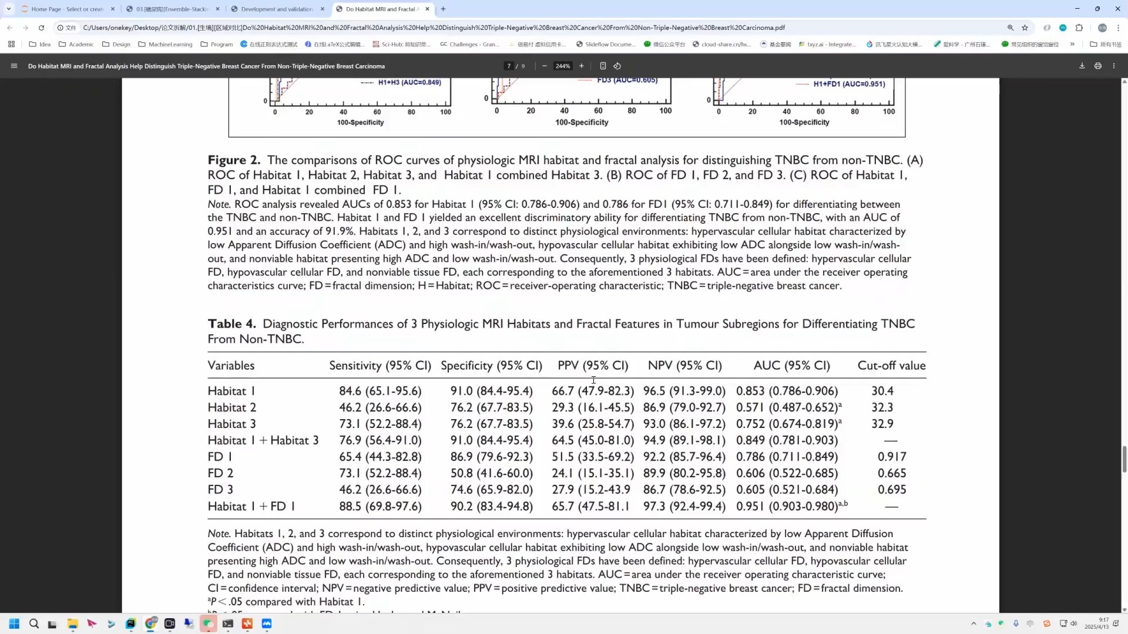Open cloud-share.cn bookmark
Viewport: 1128px width, 634px height.
[721, 44]
